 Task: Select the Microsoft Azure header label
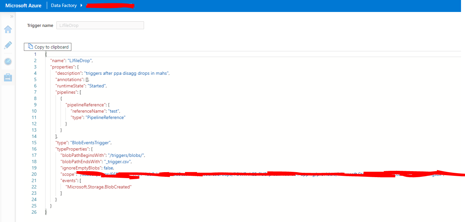tap(23, 5)
